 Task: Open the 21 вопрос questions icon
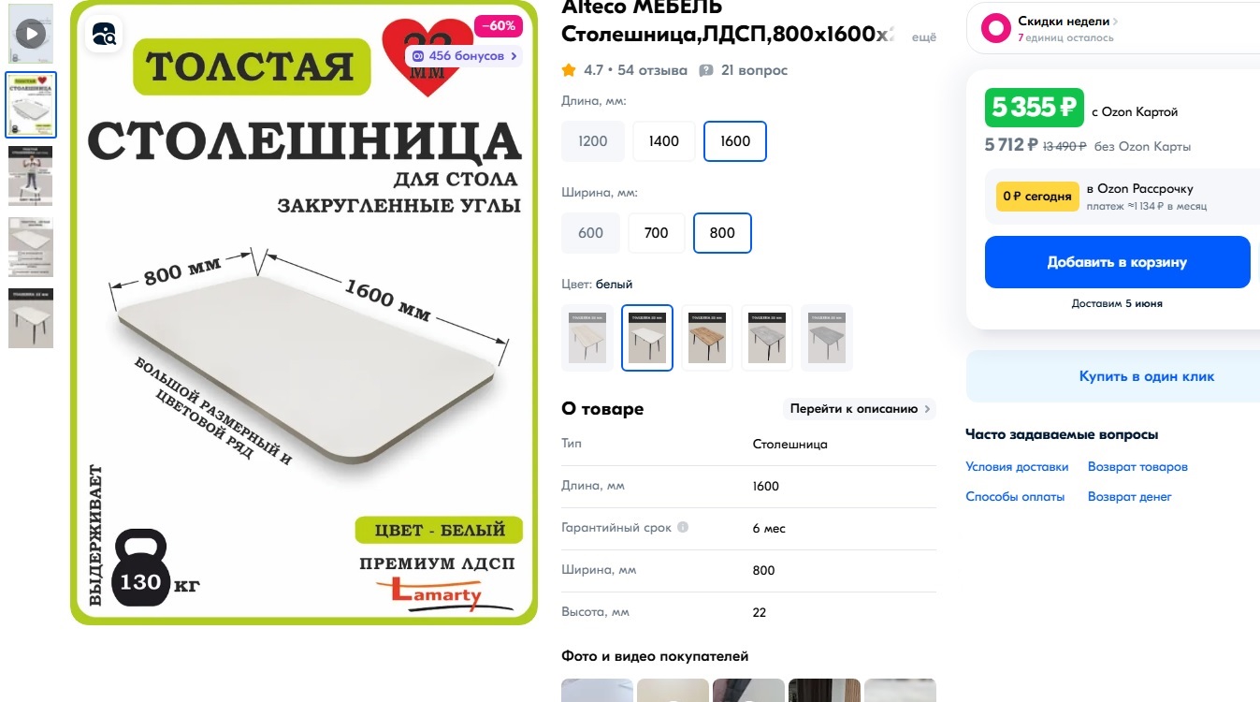coord(706,70)
